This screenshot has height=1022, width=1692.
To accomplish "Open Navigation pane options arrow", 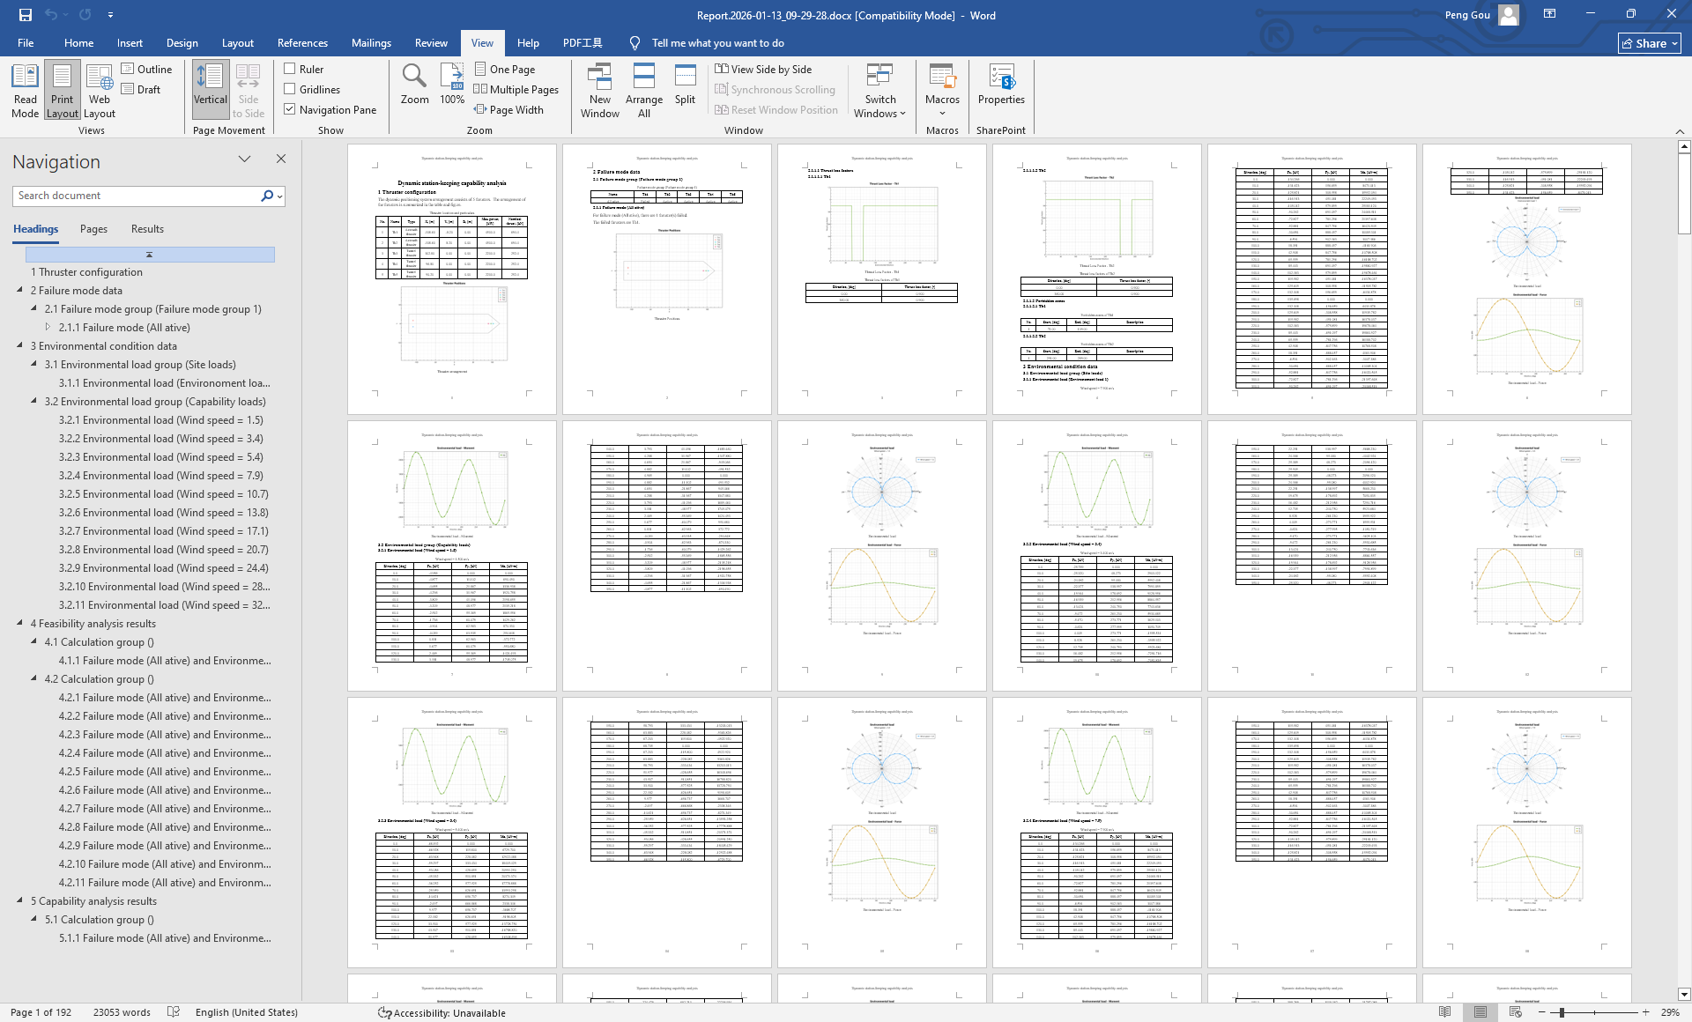I will [244, 159].
